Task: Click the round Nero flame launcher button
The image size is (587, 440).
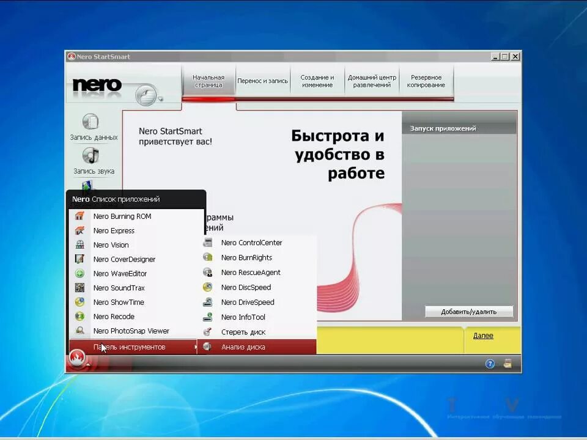Action: click(x=77, y=359)
